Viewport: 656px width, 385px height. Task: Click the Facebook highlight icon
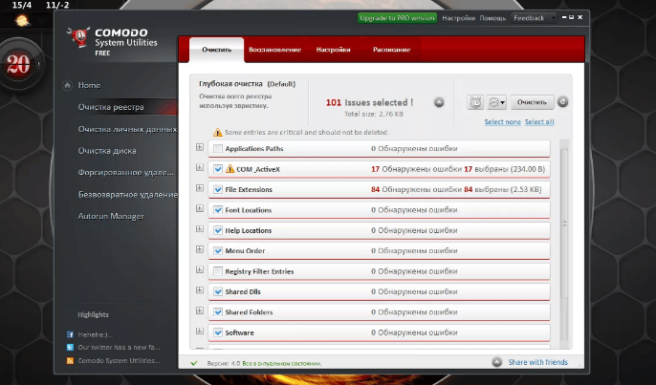tap(71, 334)
